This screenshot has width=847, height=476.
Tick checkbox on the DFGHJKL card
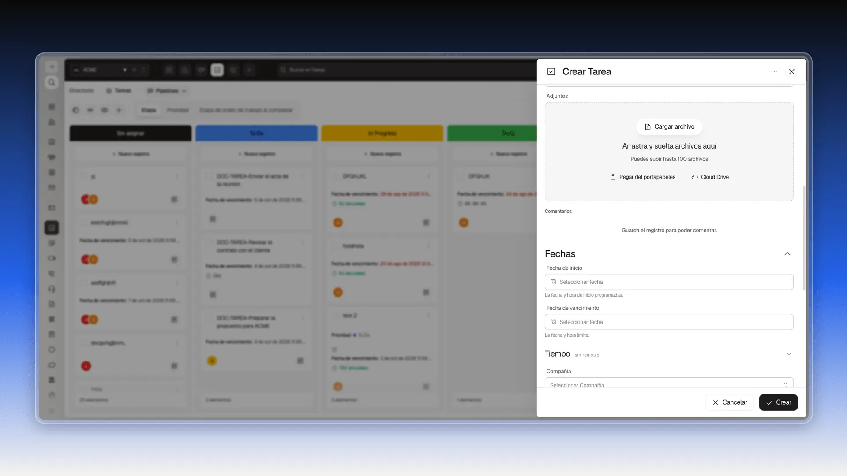[x=335, y=176]
